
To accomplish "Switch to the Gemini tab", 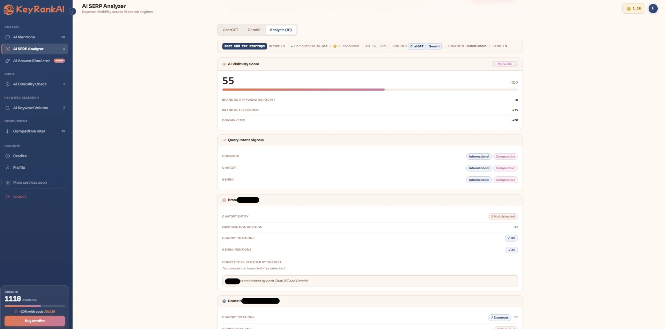I will pyautogui.click(x=254, y=30).
